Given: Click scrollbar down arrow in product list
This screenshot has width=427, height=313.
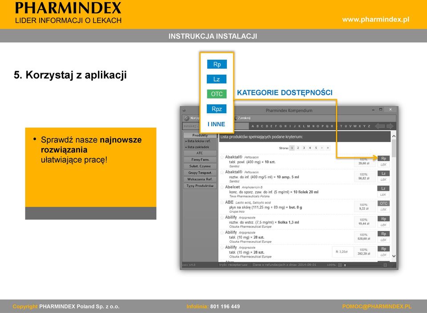Looking at the screenshot, I should 394,256.
